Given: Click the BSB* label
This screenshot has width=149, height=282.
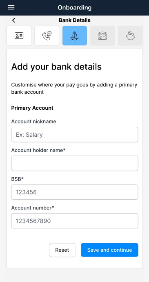Looking at the screenshot, I should 18,179.
